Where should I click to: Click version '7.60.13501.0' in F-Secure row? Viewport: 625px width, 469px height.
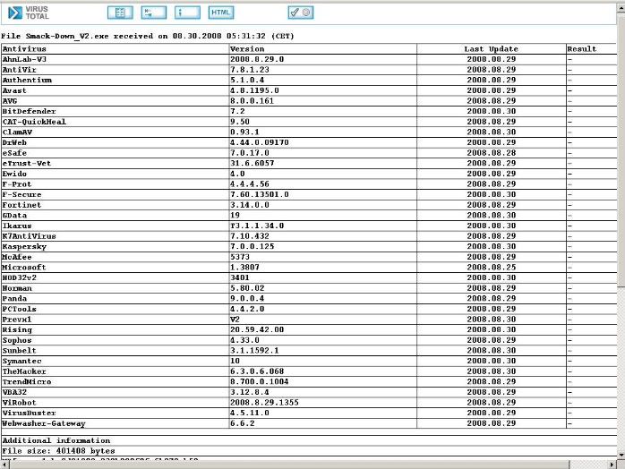[260, 194]
